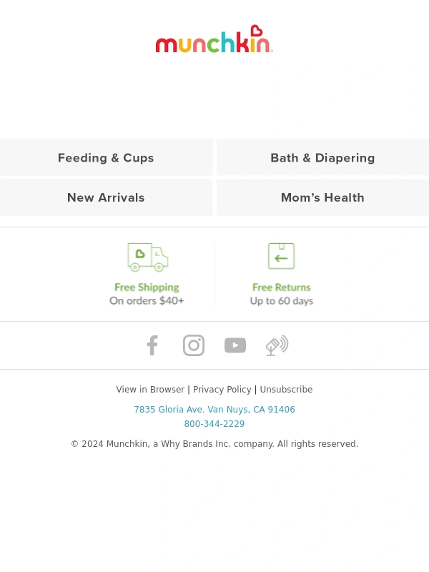Click the delivery truck icon
The width and height of the screenshot is (429, 572).
pyautogui.click(x=148, y=257)
